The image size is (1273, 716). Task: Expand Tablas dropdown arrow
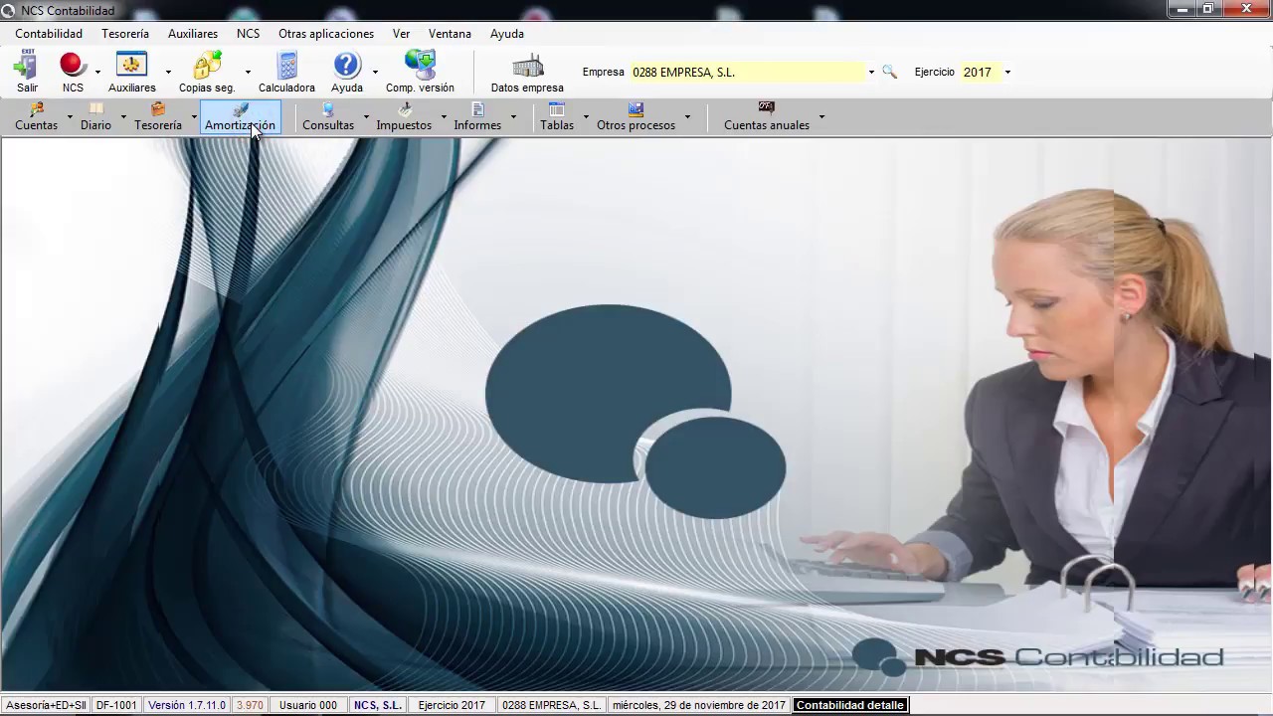[586, 117]
